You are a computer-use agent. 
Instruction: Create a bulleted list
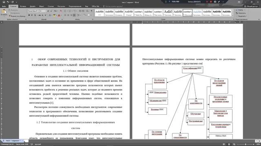coord(65,11)
